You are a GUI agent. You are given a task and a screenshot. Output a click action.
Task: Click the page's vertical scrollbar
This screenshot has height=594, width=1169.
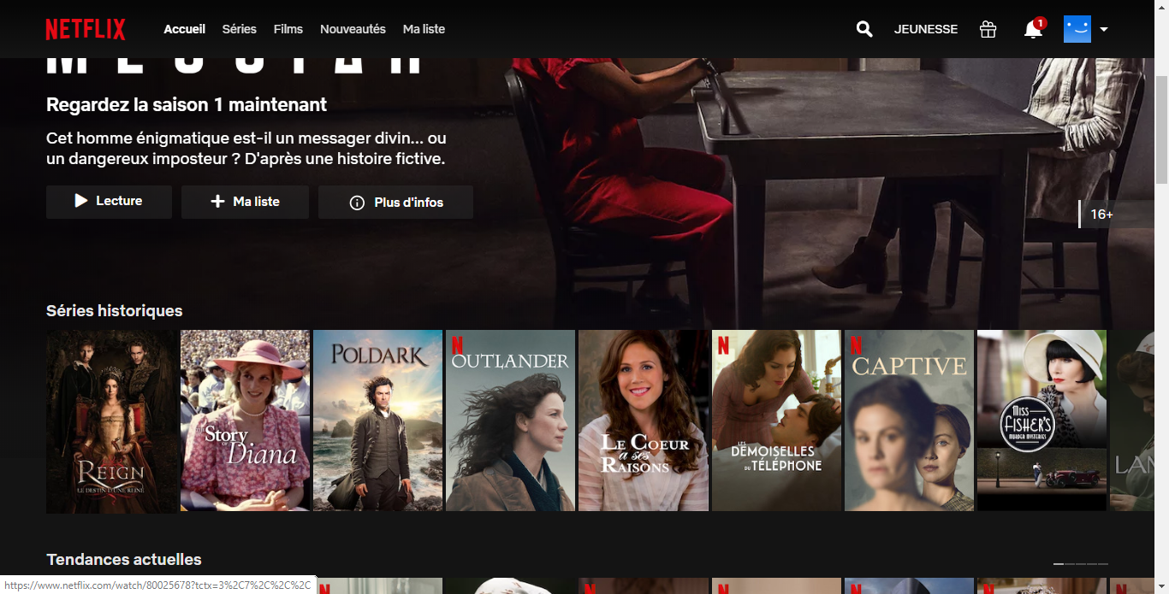click(x=1161, y=128)
